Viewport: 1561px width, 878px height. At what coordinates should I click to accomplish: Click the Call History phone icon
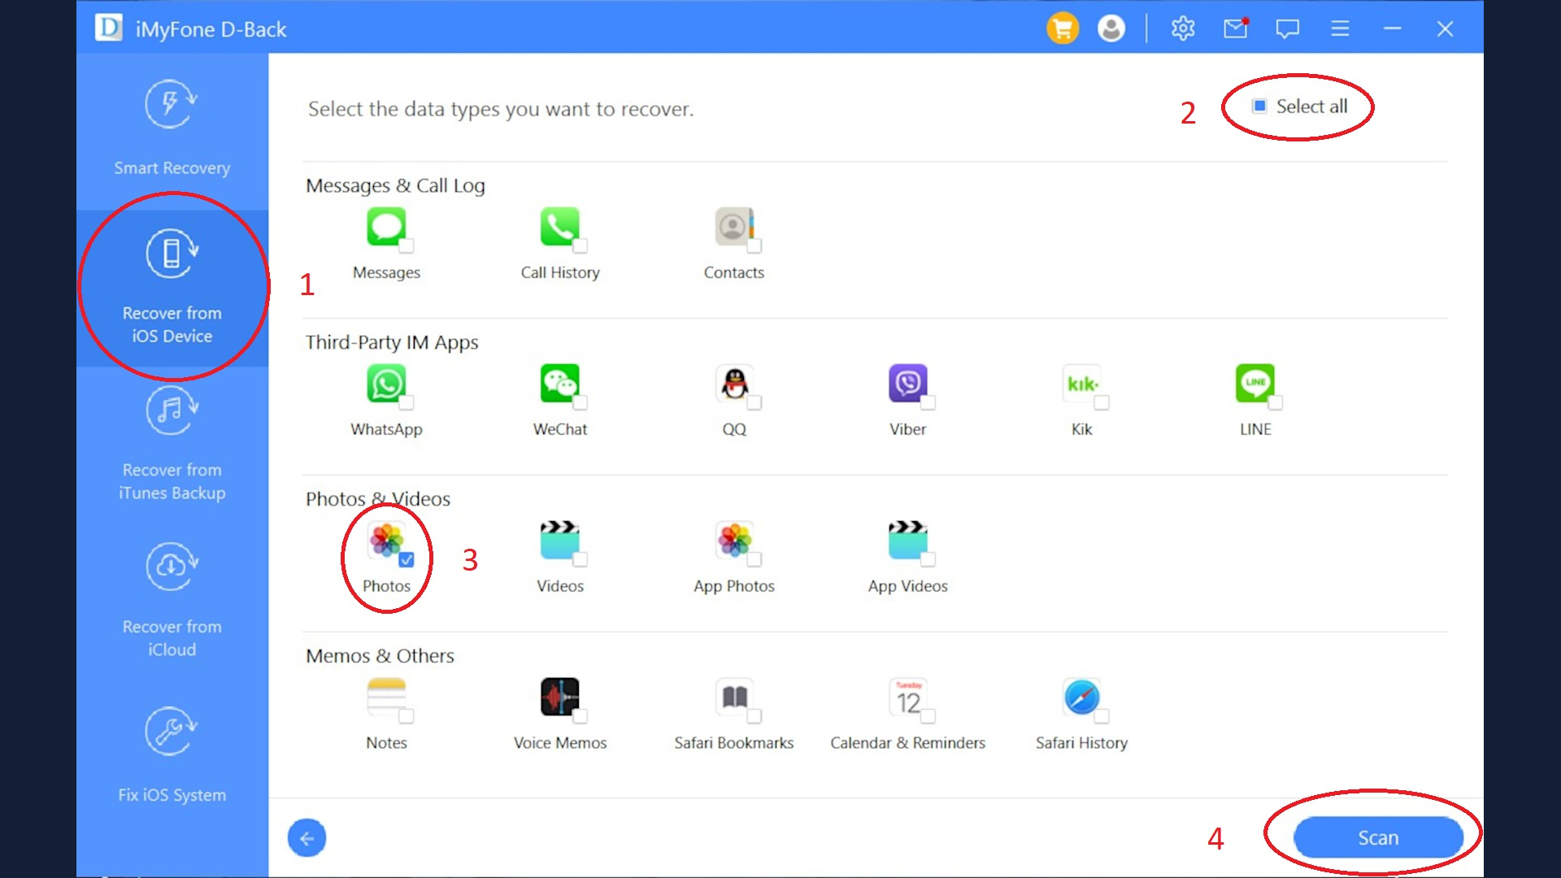(x=560, y=226)
